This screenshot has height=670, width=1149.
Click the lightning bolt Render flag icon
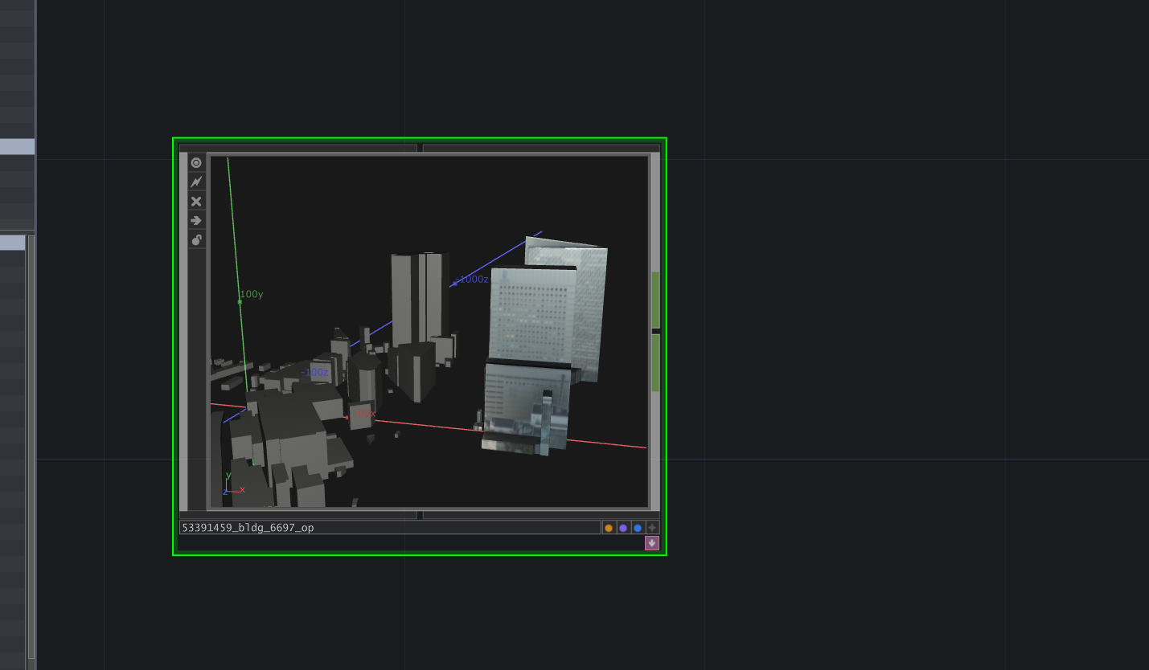[x=196, y=182]
